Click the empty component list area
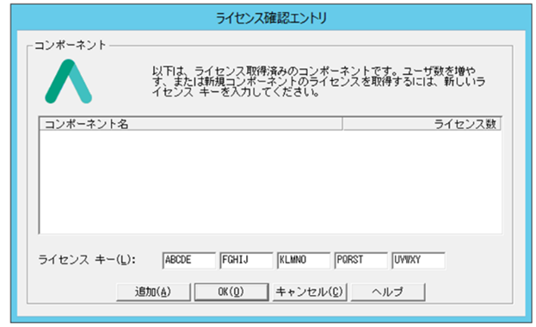Screen dimensions: 536x327 [270, 182]
